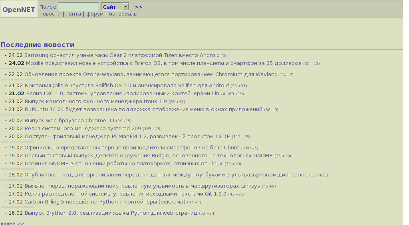Open comments (14 +9) for Ozone-wayland article
Image resolution: width=409 pixels, height=225 pixels.
pyautogui.click(x=286, y=75)
